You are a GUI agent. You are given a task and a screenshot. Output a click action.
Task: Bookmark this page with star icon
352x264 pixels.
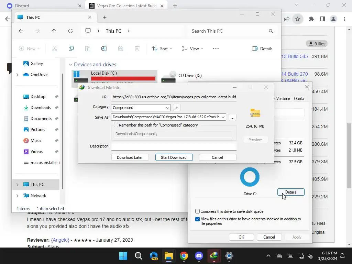coord(298,19)
